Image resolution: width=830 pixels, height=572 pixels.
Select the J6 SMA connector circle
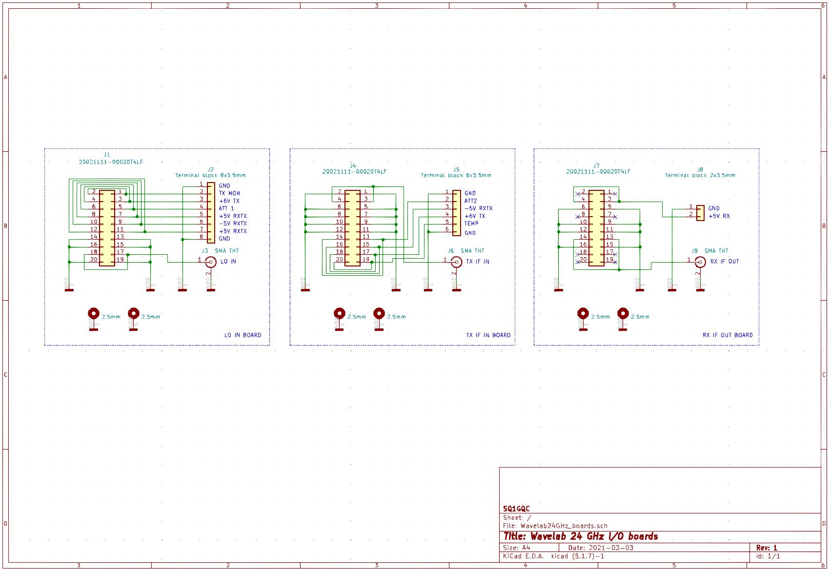coord(456,262)
